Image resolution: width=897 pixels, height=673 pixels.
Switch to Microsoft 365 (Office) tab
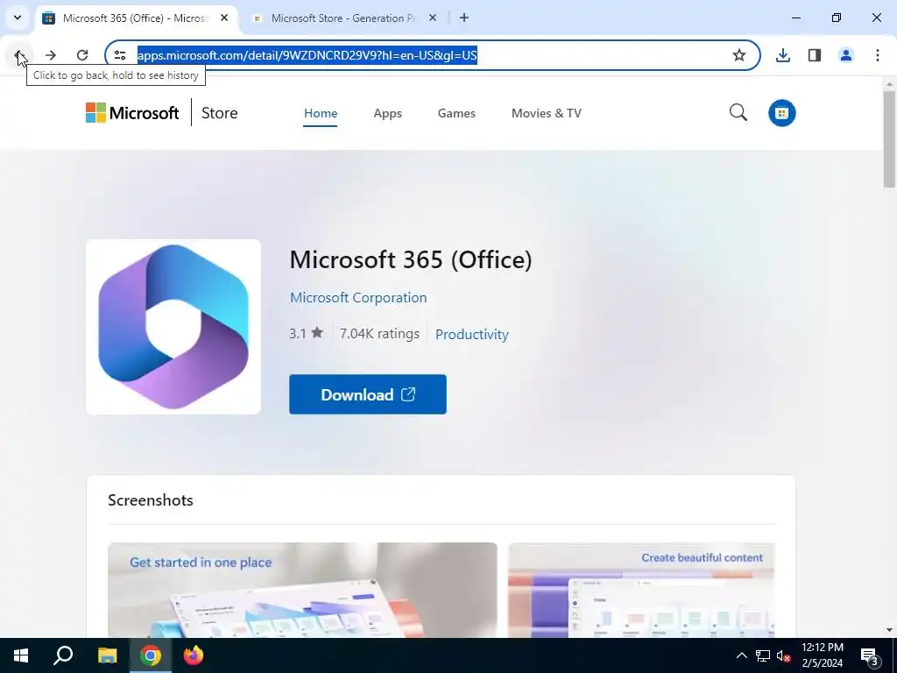(x=135, y=18)
